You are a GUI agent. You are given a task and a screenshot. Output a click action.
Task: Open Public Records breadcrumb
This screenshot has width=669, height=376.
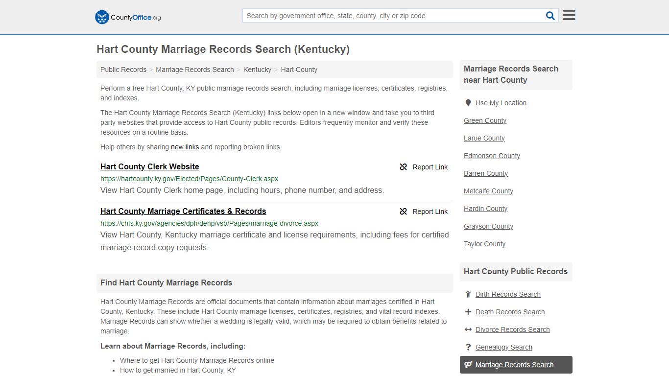(123, 70)
